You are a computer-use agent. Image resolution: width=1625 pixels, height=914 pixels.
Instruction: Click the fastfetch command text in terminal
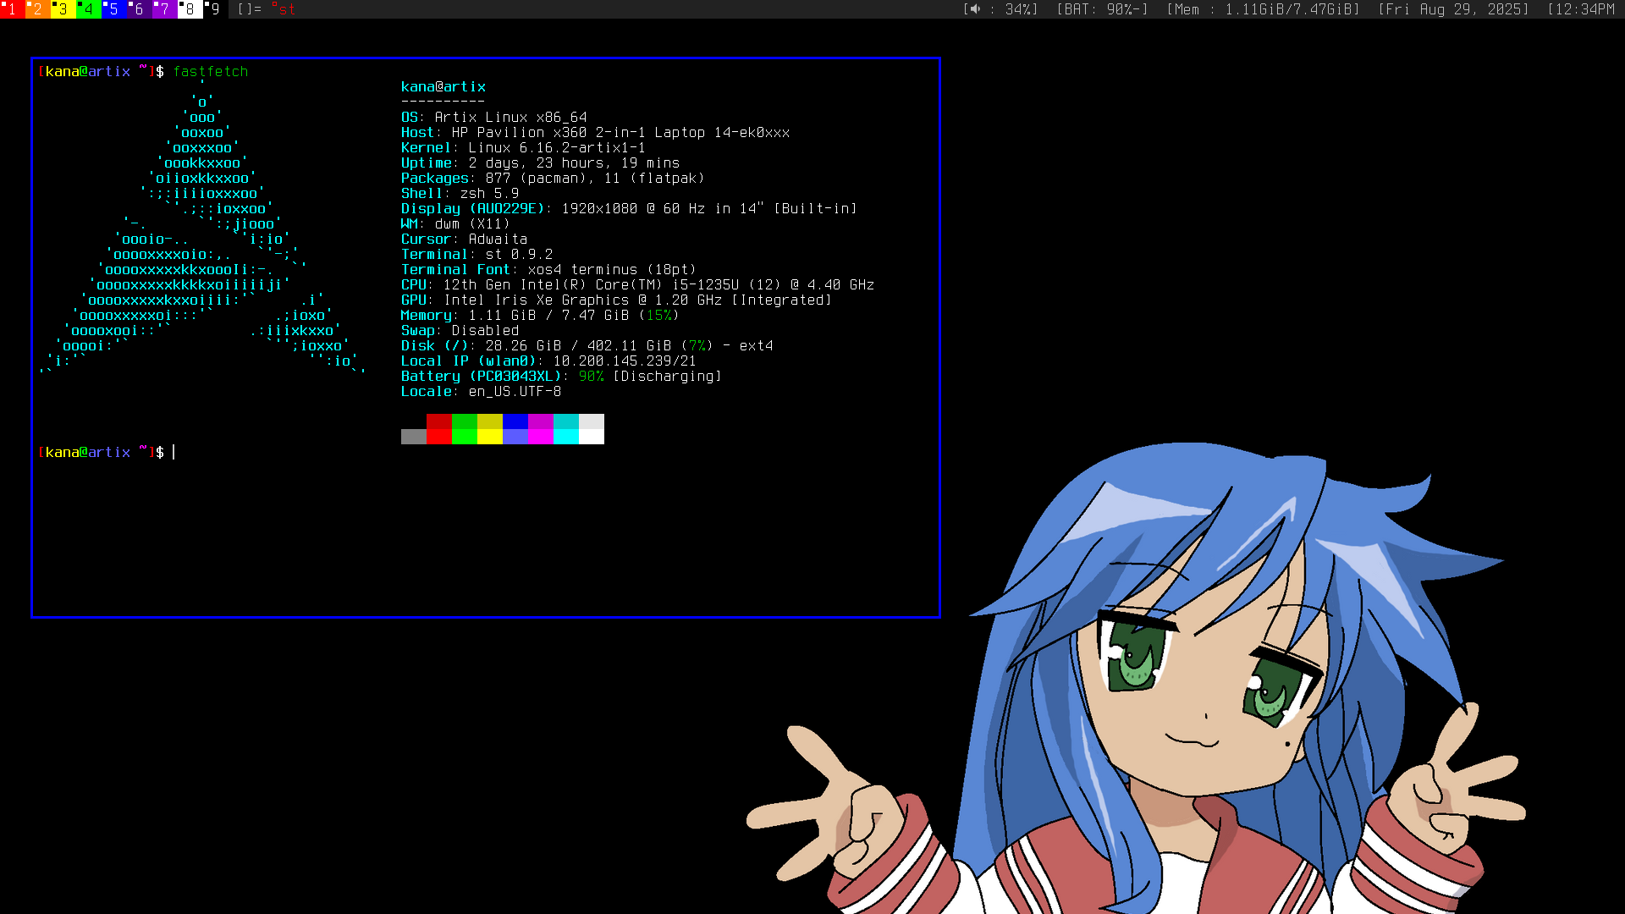pos(211,72)
